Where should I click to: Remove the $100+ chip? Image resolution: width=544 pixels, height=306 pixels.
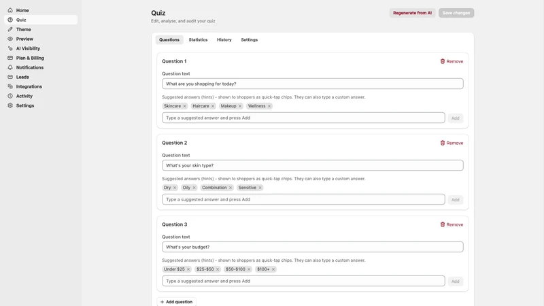[x=273, y=269]
